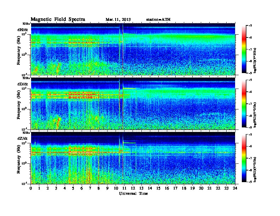Image resolution: width=280 pixels, height=216 pixels.
Task: Click the "-7" tick on the dD/dt color bar
Action: (x=250, y=103)
